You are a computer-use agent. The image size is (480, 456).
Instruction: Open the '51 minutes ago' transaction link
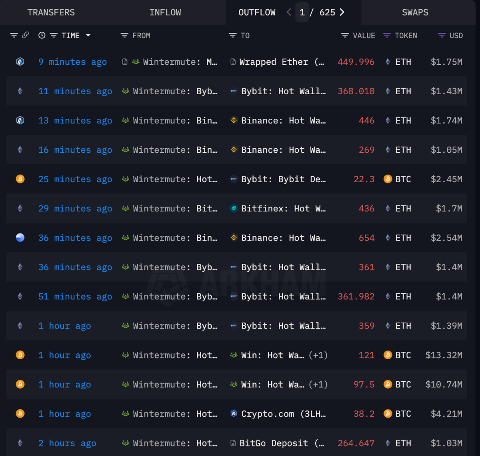pos(75,297)
